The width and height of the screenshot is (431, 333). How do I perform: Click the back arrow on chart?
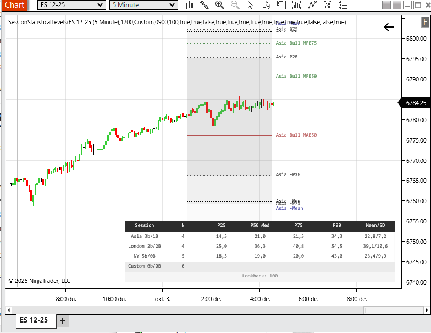point(389,27)
